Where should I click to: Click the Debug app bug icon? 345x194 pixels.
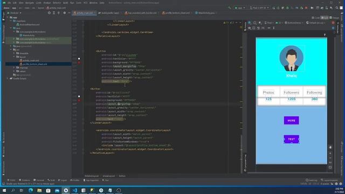(x=287, y=8)
